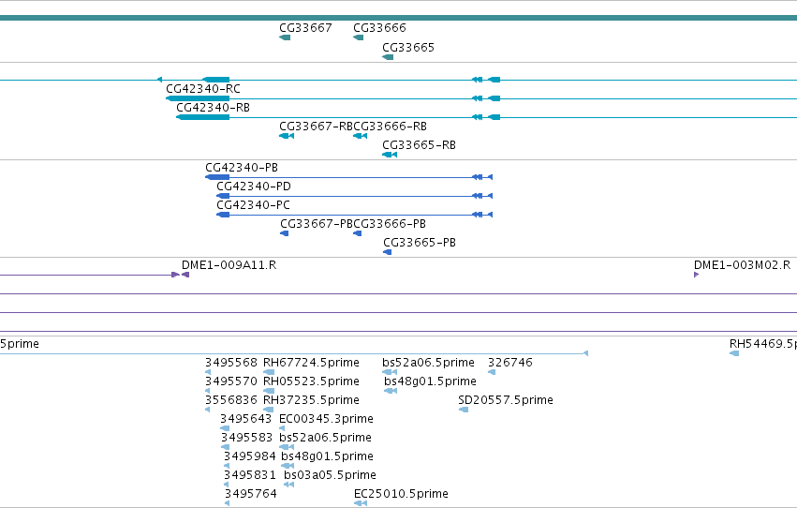The width and height of the screenshot is (797, 508).
Task: Select the blue glyph below CG33667-PB
Action: pyautogui.click(x=285, y=234)
